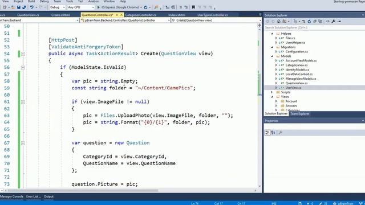Click the Save All icon
Screen dimensions: 365x205
tap(24, 7)
